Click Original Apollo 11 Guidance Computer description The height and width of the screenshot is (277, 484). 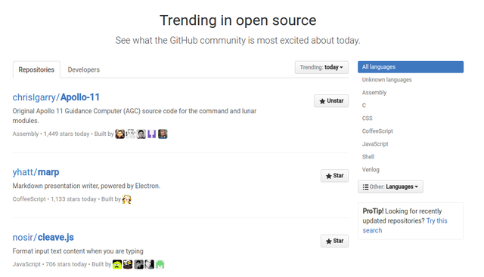coord(135,115)
